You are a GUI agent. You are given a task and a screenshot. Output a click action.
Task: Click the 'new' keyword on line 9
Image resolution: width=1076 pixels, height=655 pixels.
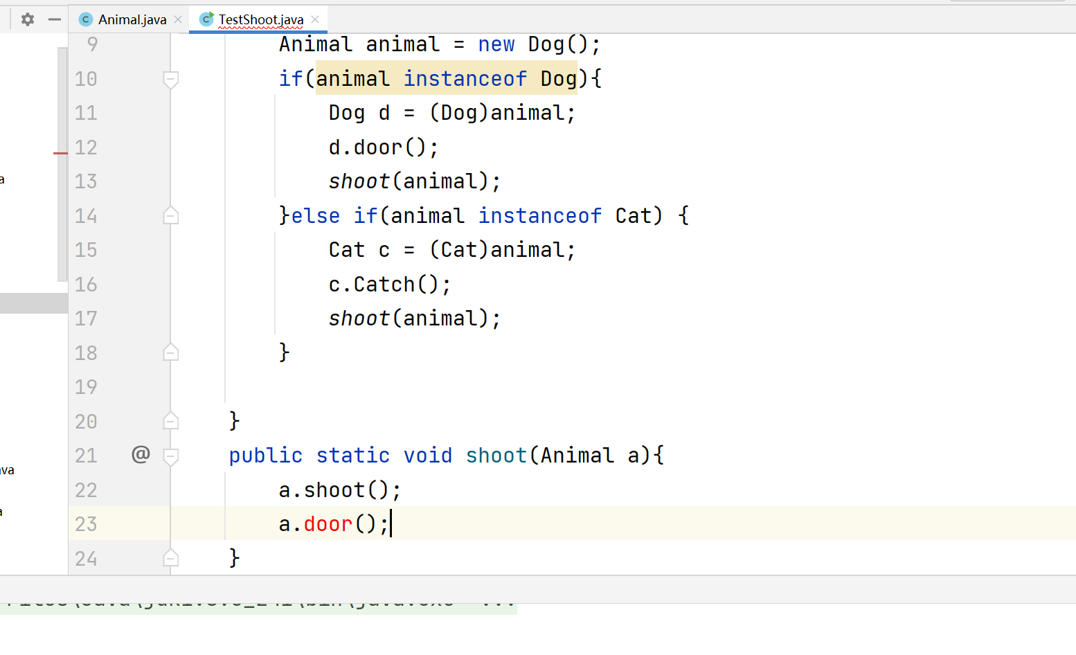[496, 44]
